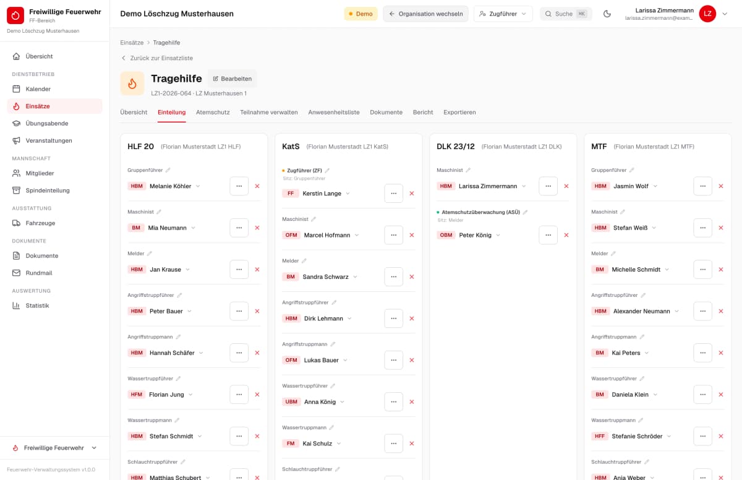Screen dimensions: 742x480
Task: Remove Kerstin Lange using the red X
Action: [x=412, y=194]
